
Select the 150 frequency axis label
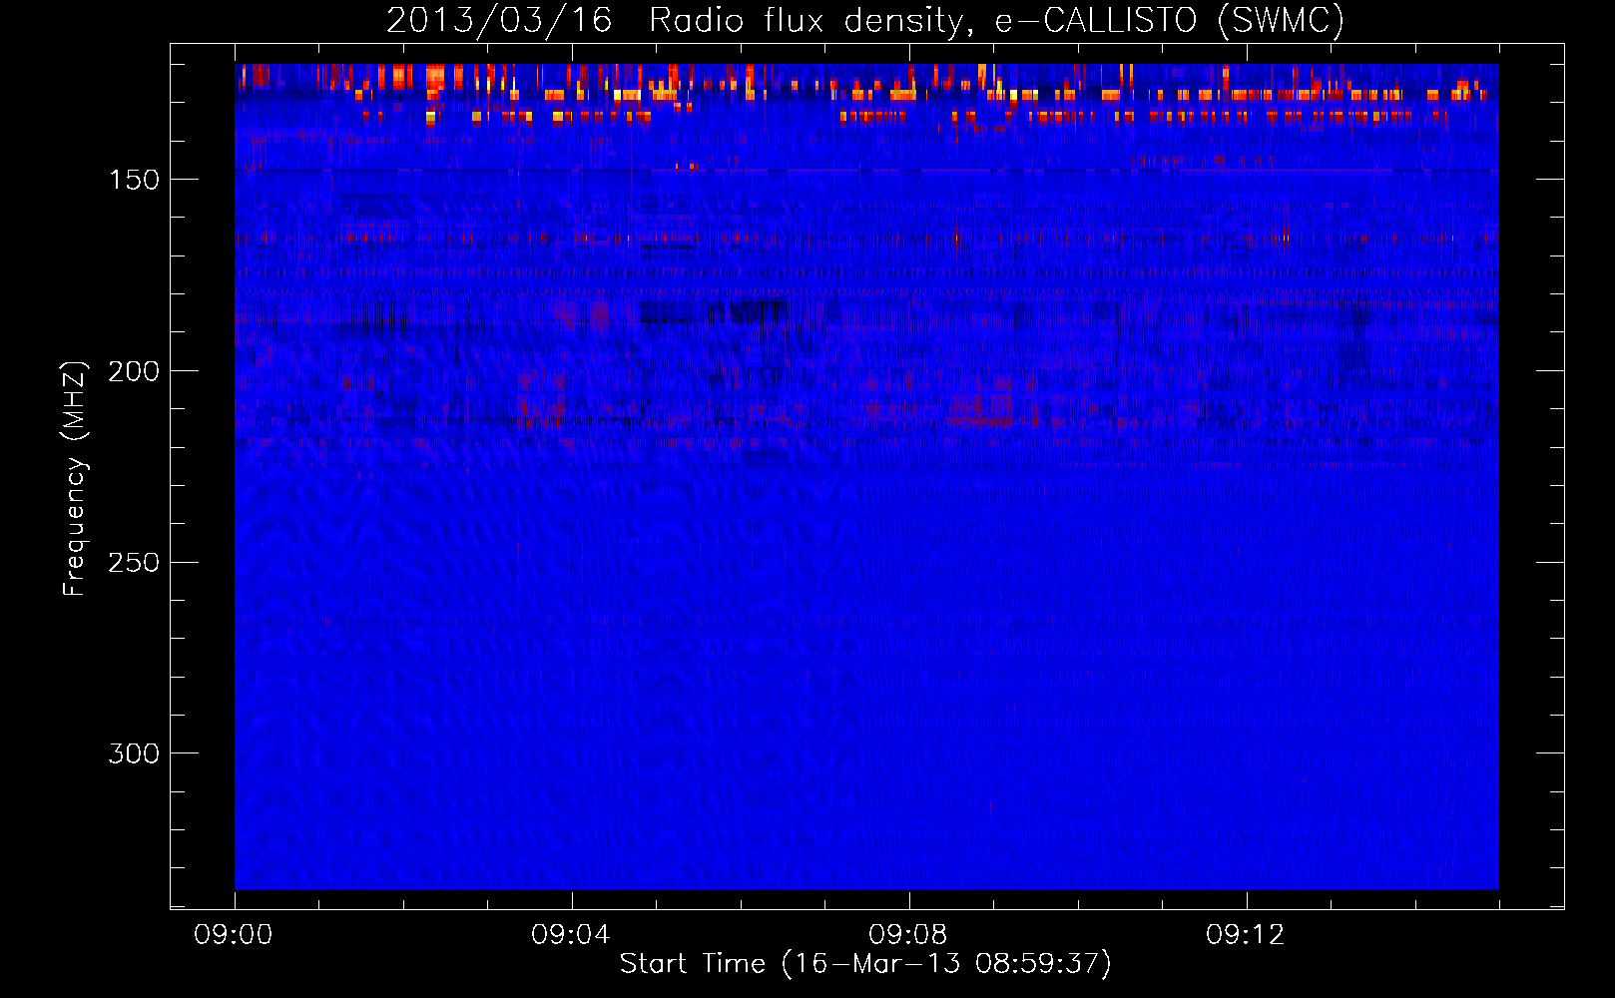[134, 180]
